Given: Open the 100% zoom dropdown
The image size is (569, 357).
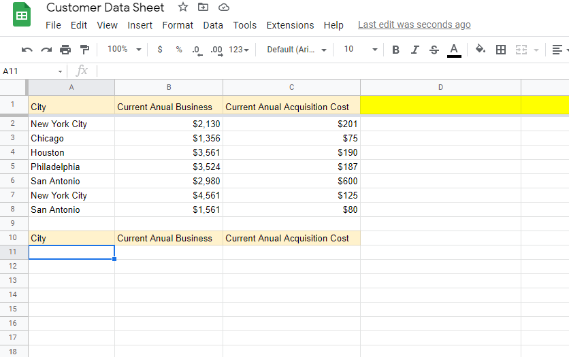Looking at the screenshot, I should pos(124,50).
